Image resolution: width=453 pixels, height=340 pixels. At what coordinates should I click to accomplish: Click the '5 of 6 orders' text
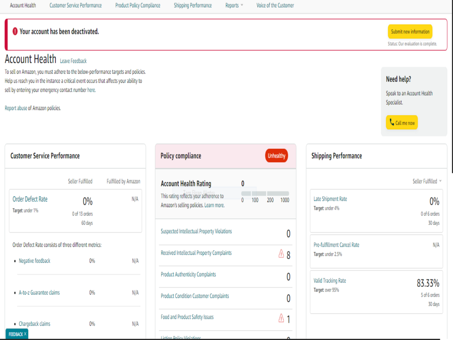[x=430, y=295]
